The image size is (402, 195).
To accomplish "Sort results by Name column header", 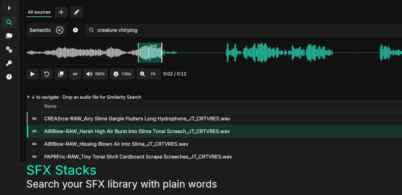I will pos(50,106).
